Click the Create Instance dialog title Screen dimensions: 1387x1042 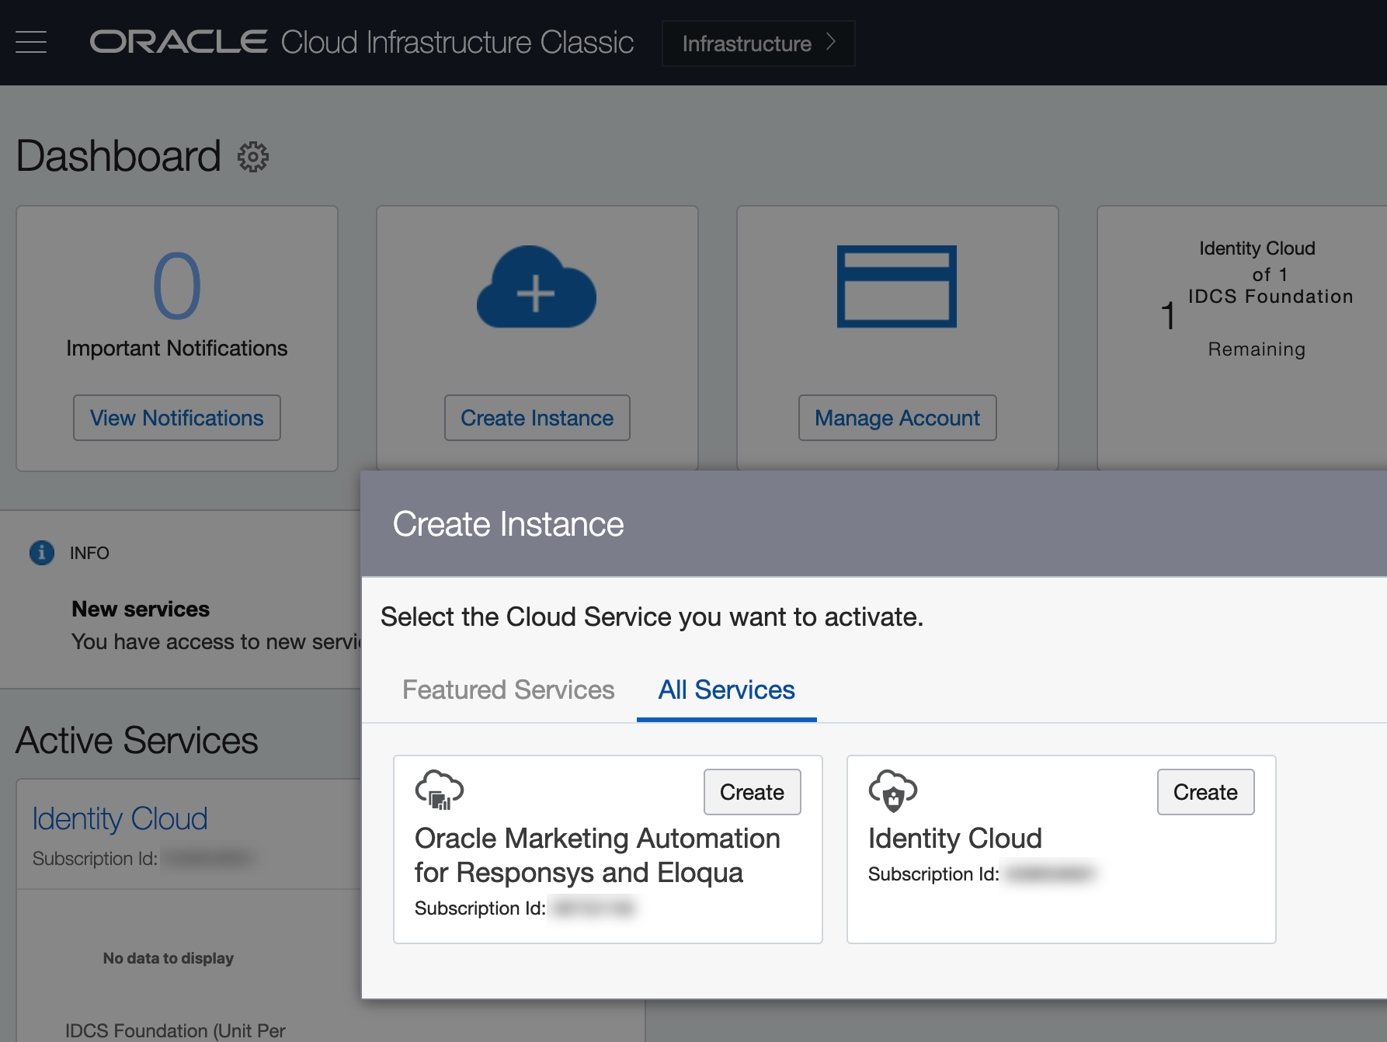coord(508,524)
